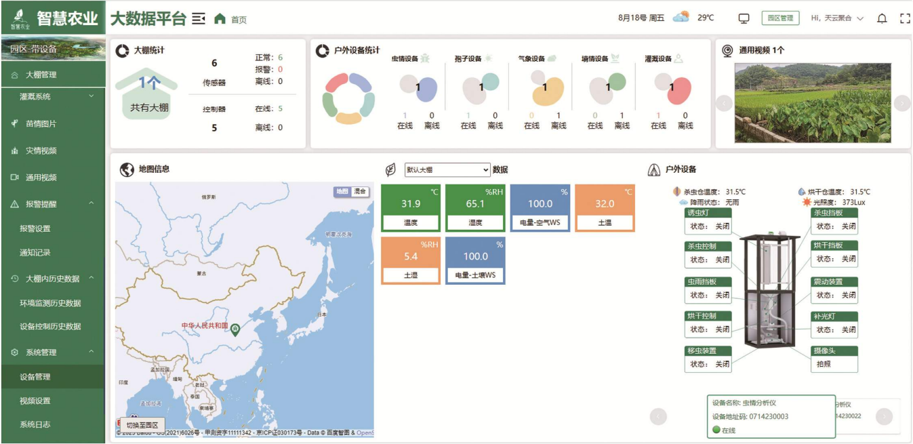Open the 默认大棚 dropdown
Image resolution: width=913 pixels, height=444 pixels.
click(x=447, y=169)
